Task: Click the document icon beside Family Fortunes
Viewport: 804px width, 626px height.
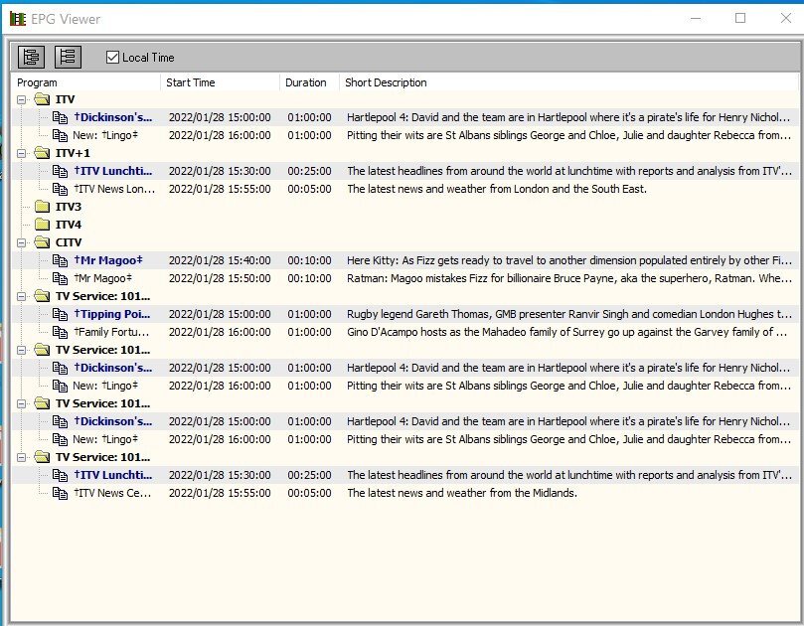Action: (60, 332)
